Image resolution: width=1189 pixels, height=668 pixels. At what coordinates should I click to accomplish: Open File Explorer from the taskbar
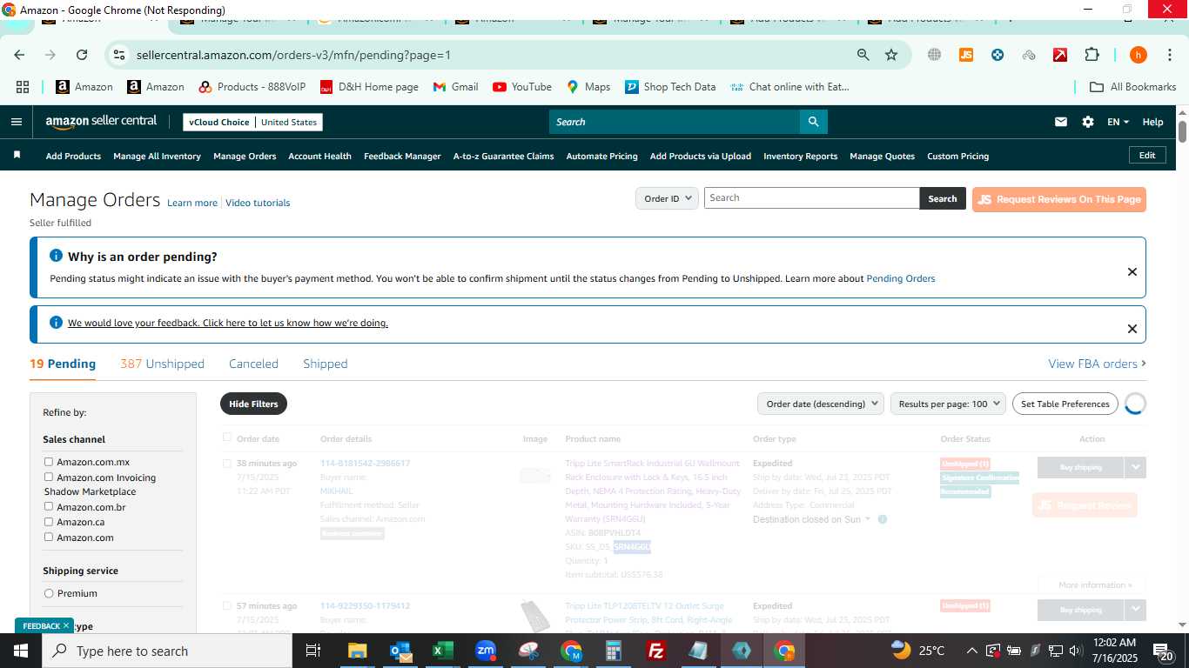358,651
